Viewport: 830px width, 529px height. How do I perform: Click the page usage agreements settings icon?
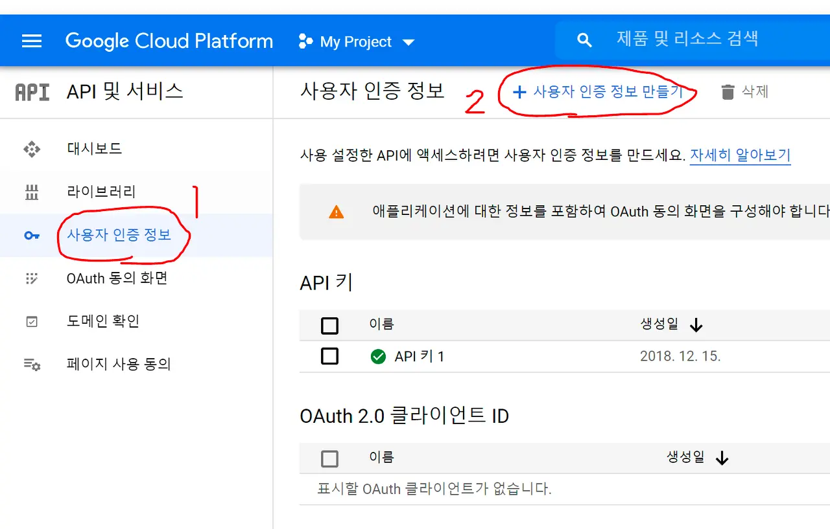coord(32,365)
